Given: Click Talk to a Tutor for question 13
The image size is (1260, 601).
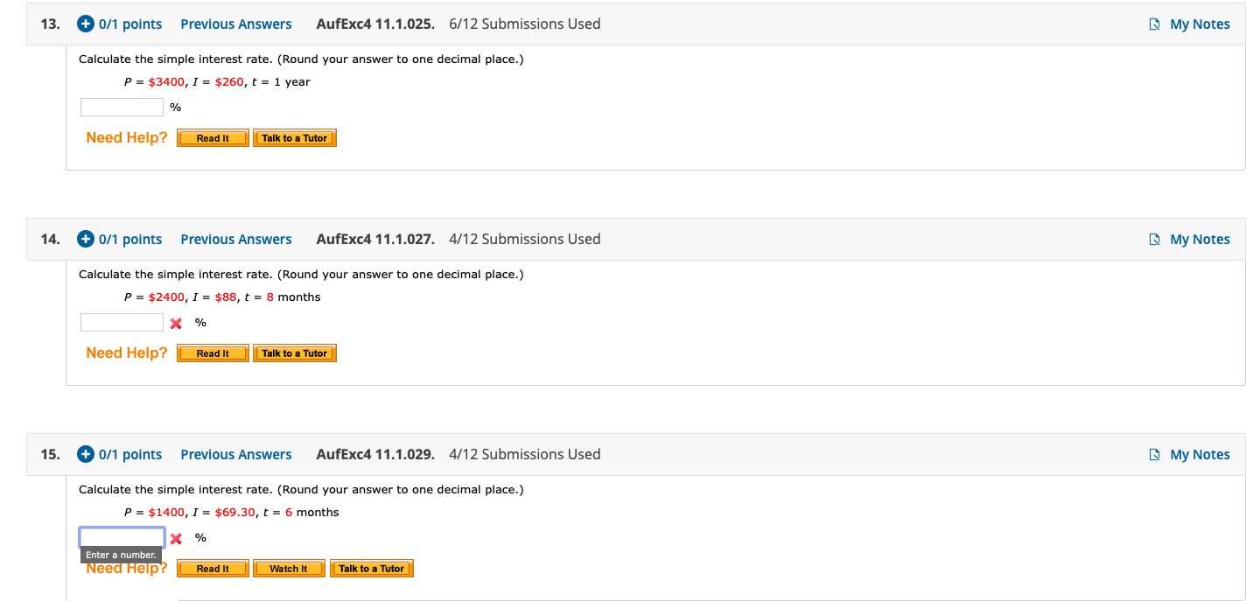Looking at the screenshot, I should pyautogui.click(x=294, y=137).
